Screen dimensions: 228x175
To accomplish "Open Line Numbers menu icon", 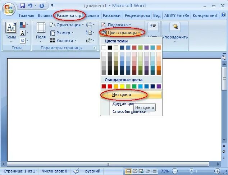I will (x=90, y=33).
